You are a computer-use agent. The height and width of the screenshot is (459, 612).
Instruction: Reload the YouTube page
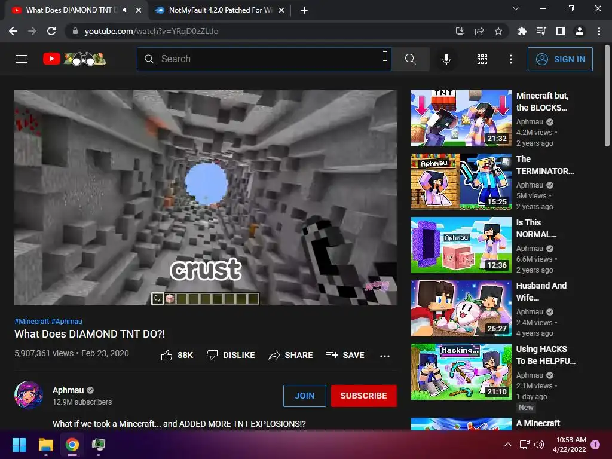(x=51, y=31)
